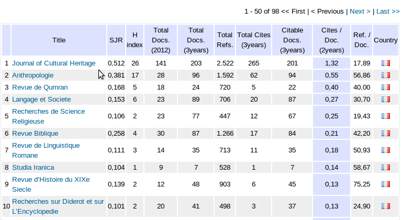Click Total Refs. value 1.266

click(225, 134)
